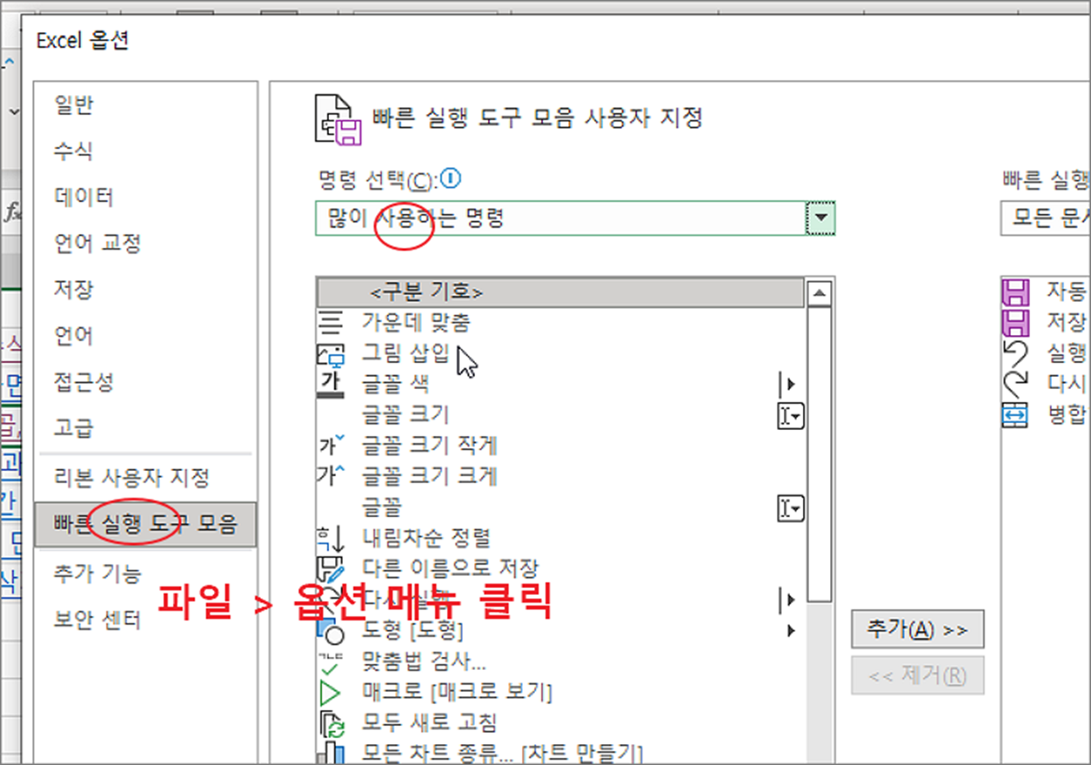The image size is (1091, 765).
Task: Open the 고급 options category
Action: click(73, 428)
